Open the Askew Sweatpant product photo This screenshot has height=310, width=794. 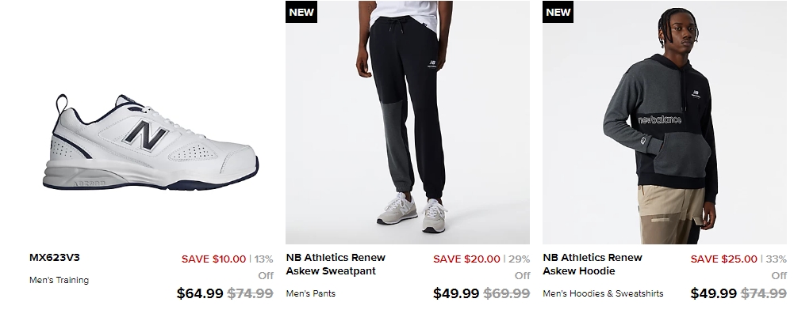408,123
